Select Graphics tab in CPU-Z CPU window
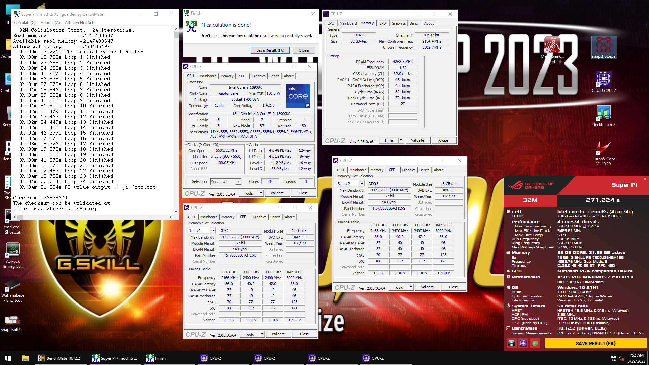 click(258, 76)
